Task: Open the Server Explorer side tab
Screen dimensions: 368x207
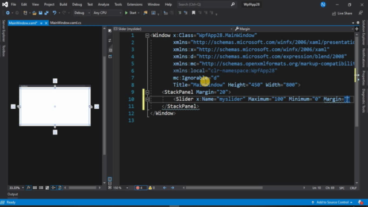Action: coord(3,31)
